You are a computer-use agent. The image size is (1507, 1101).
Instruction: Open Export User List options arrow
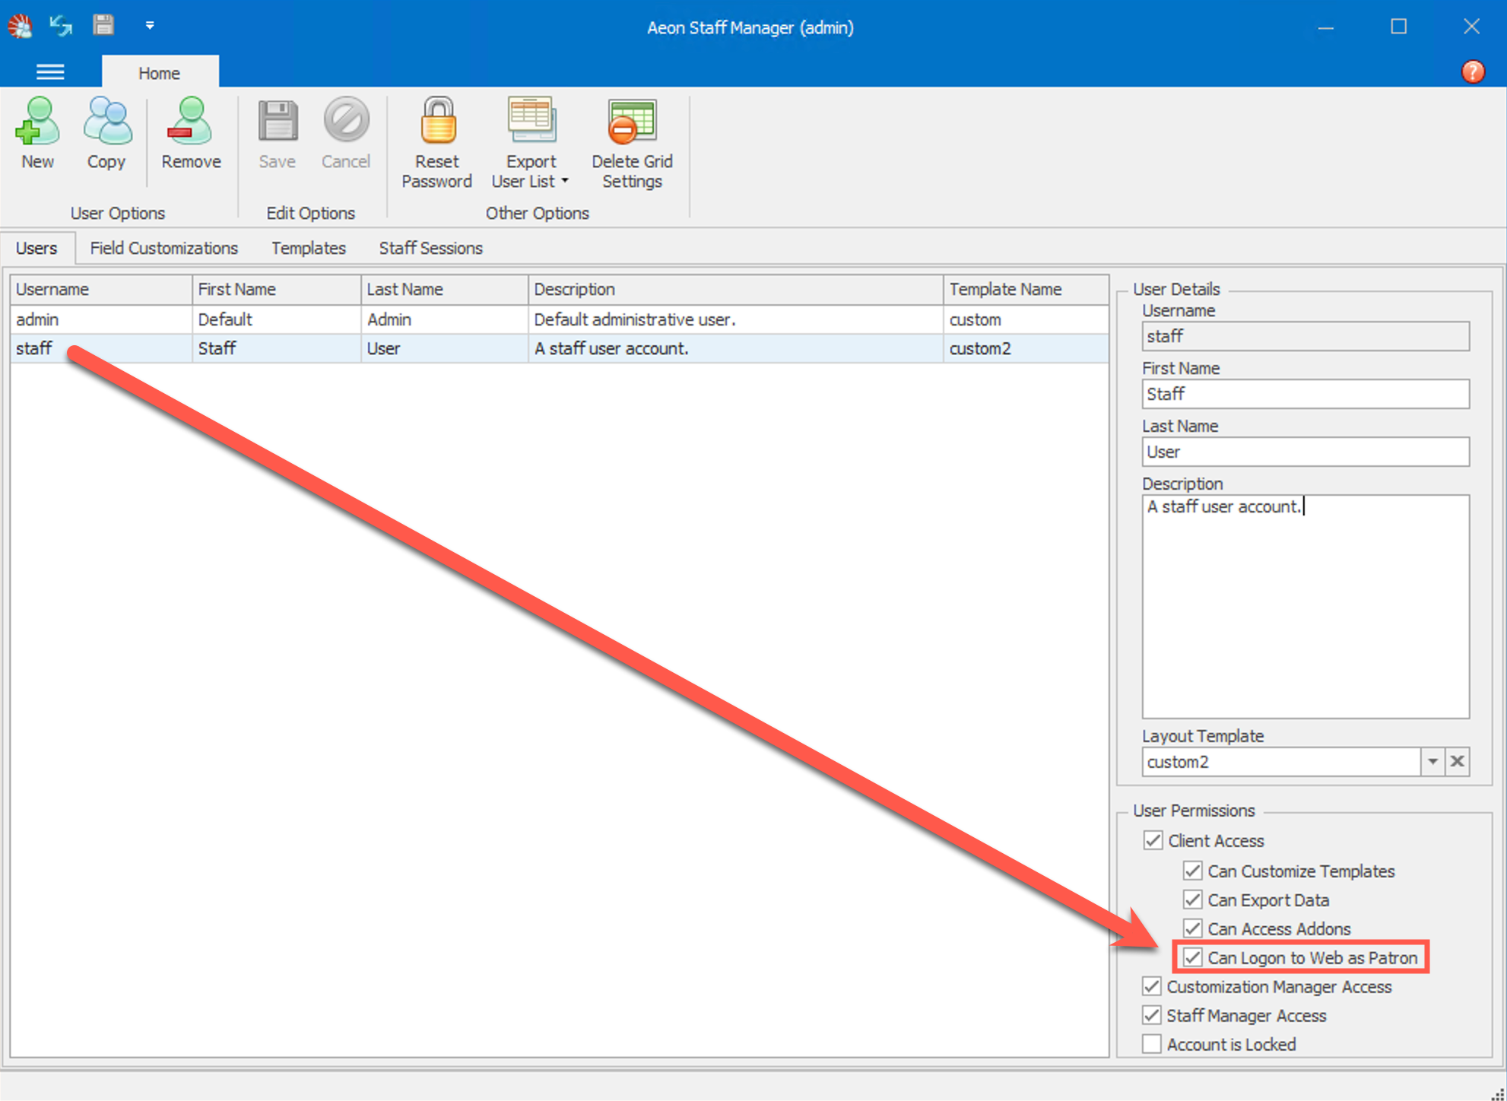(563, 181)
